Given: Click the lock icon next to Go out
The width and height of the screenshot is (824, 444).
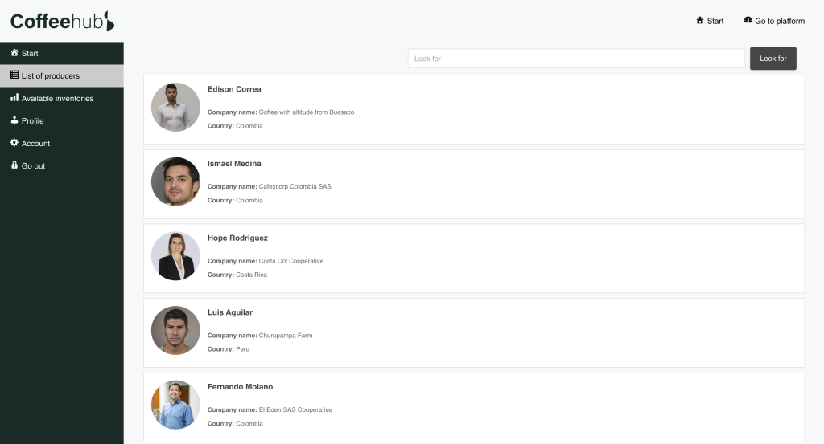Looking at the screenshot, I should [14, 165].
